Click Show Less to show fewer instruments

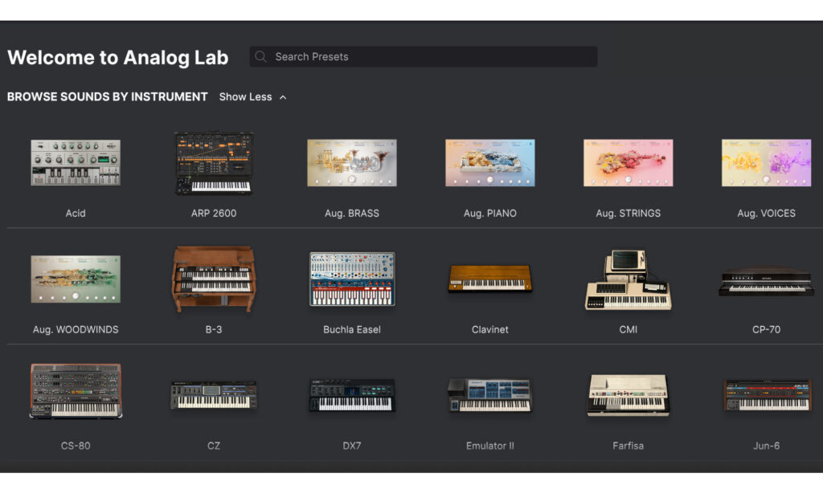[x=246, y=97]
